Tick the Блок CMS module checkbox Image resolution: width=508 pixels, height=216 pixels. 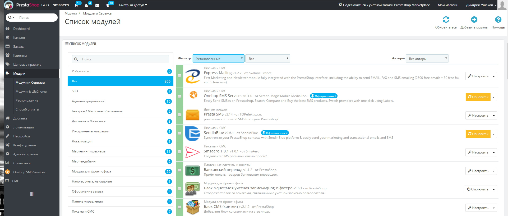(x=179, y=207)
